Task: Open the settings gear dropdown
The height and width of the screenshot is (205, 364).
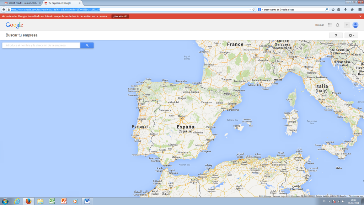Action: pos(351,35)
